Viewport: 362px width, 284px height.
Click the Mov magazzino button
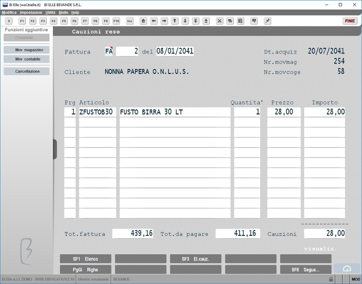click(27, 50)
